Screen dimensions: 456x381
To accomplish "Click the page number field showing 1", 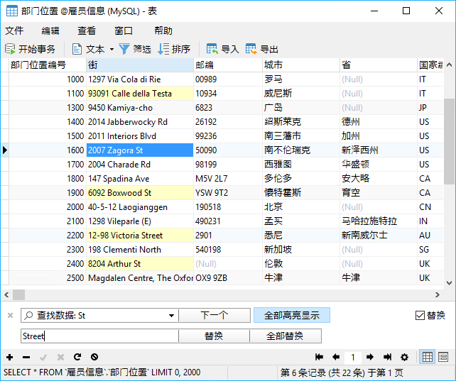I will pyautogui.click(x=353, y=357).
